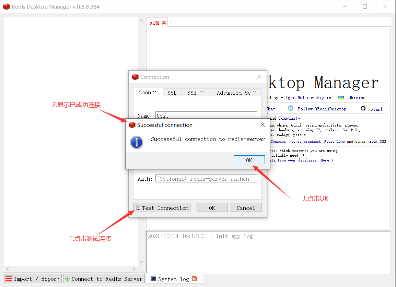396x287 pixels.
Task: Maximize the Redis Desktop Manager window
Action: click(x=365, y=7)
